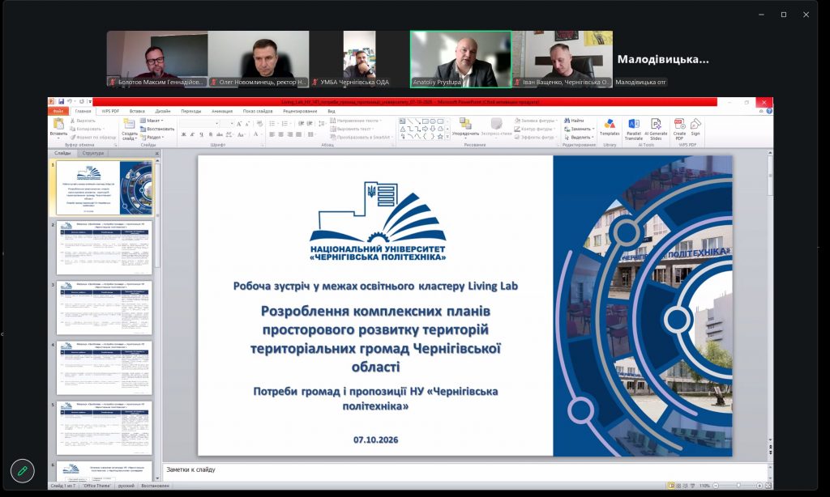Screen dimensions: 830x497
Task: Switch to the Structure (Структура) pane tab
Action: pyautogui.click(x=93, y=153)
